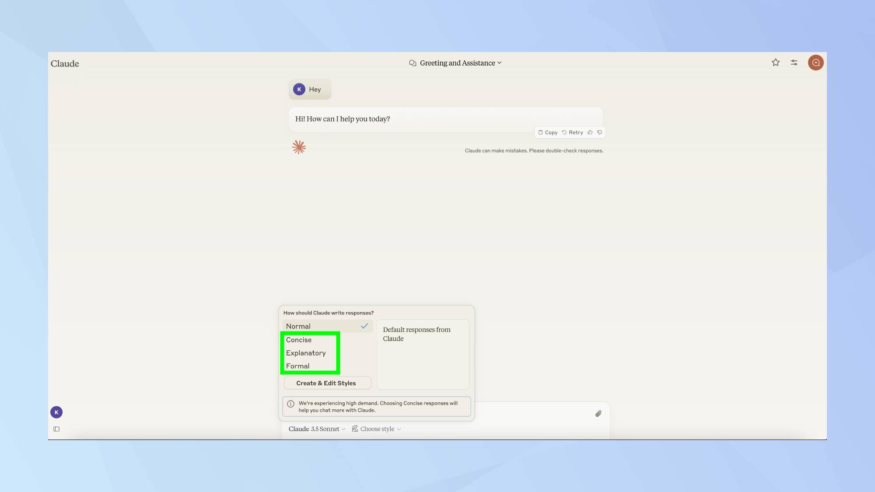This screenshot has width=875, height=492.
Task: Click the user profile icon top right
Action: click(815, 63)
